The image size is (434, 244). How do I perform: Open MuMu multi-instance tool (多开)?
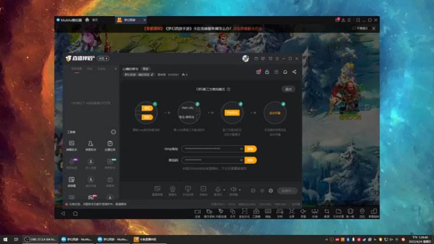click(x=233, y=213)
